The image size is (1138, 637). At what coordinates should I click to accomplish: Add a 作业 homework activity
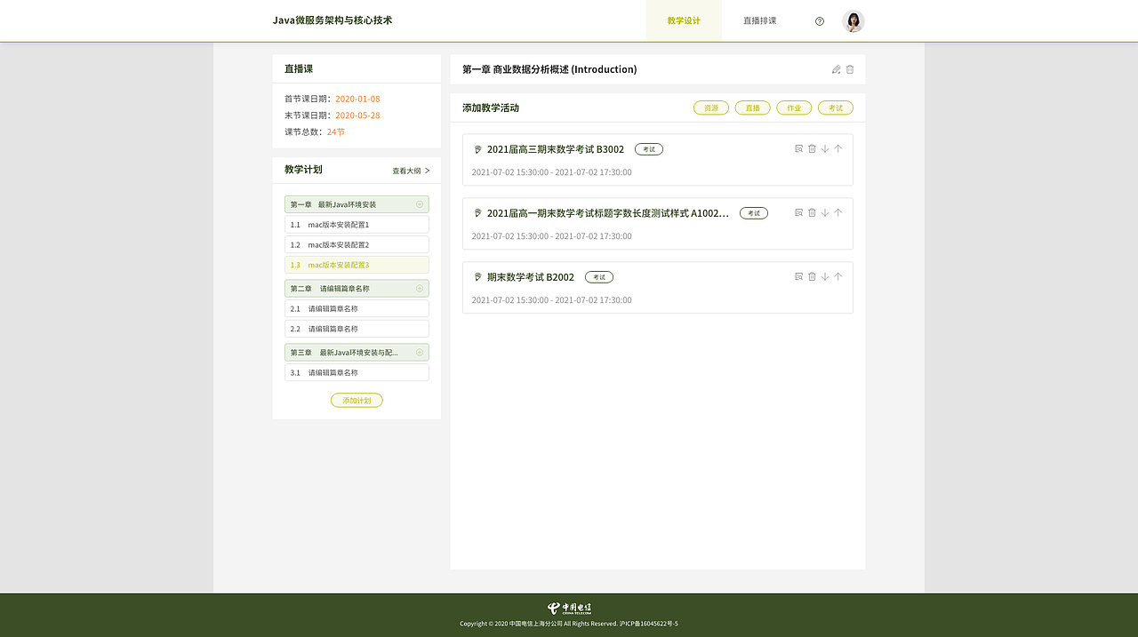[x=794, y=107]
